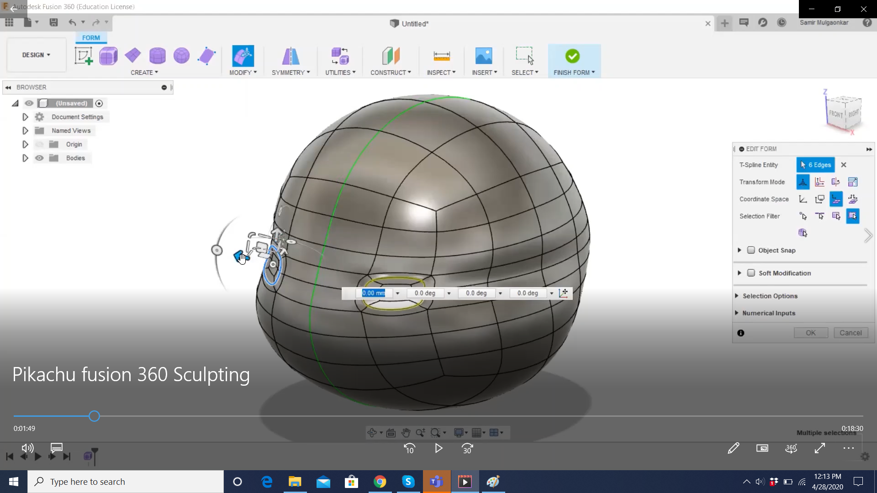The image size is (877, 493).
Task: Open the notifications comment icon in title bar
Action: pos(744,22)
